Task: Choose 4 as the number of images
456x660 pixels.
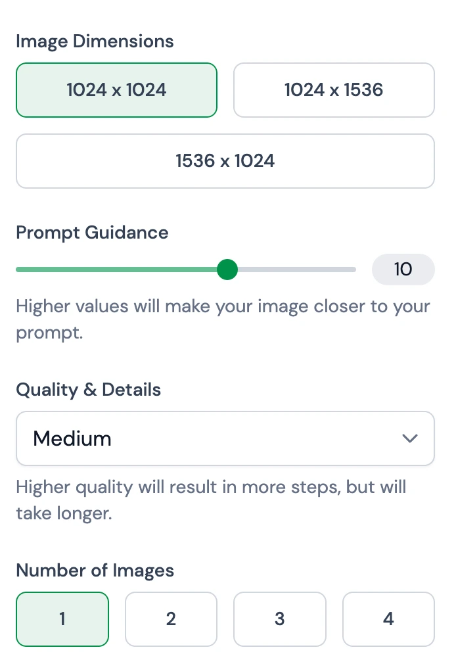Action: [388, 619]
